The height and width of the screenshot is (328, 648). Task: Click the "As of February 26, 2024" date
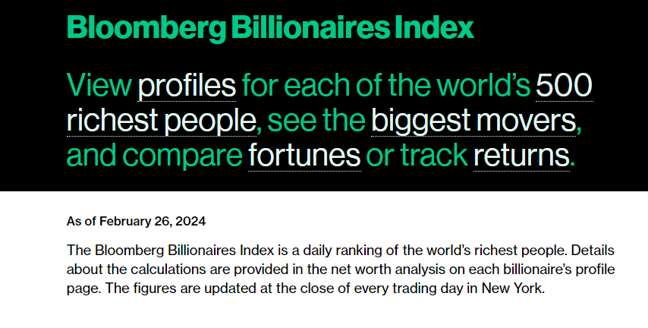pyautogui.click(x=136, y=221)
